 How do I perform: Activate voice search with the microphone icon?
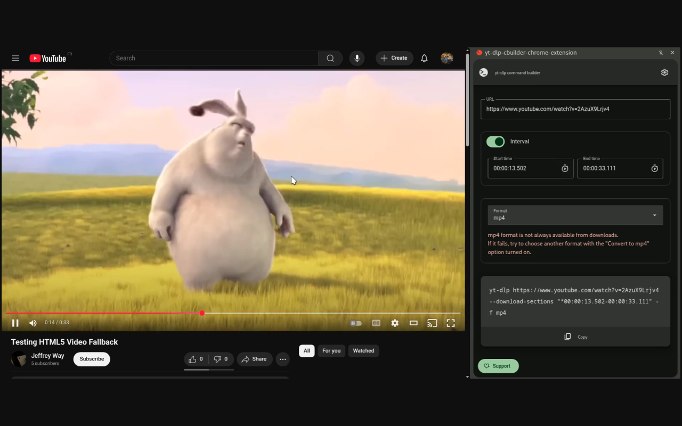point(357,58)
